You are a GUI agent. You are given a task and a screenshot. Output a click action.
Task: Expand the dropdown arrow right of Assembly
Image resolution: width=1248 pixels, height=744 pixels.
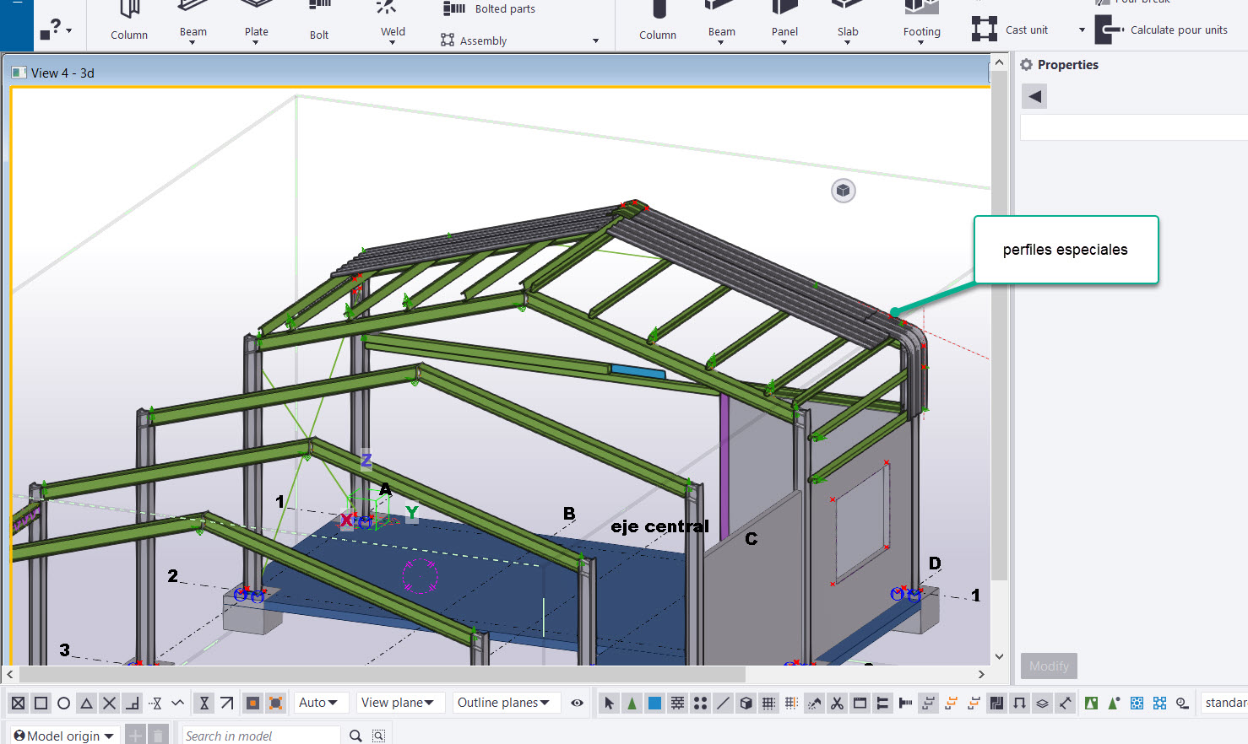(x=595, y=40)
